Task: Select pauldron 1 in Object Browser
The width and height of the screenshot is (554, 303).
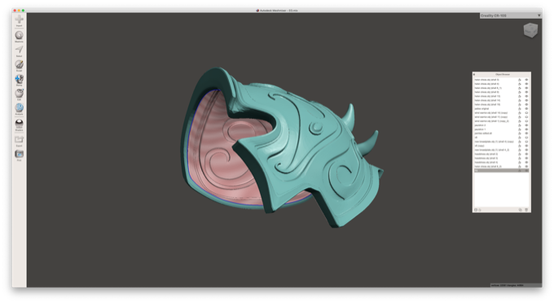Action: 501,130
